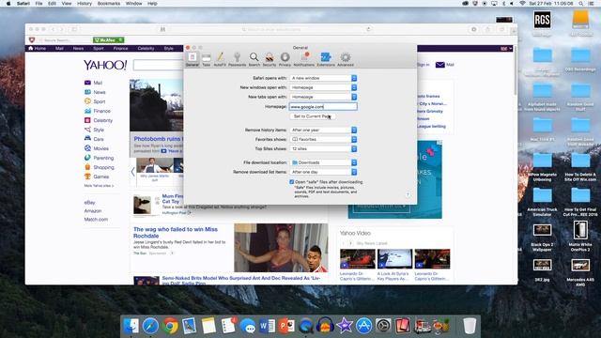Screen dimensions: 601x338
Task: Click the Safari address bar
Action: click(x=271, y=29)
